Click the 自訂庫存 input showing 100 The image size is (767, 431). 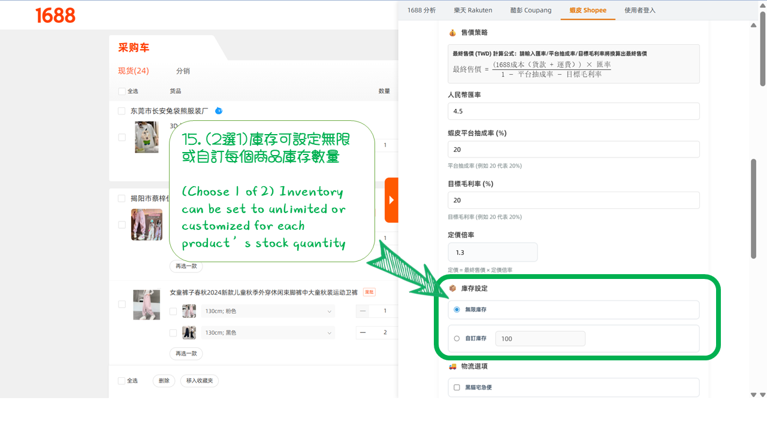pos(540,338)
